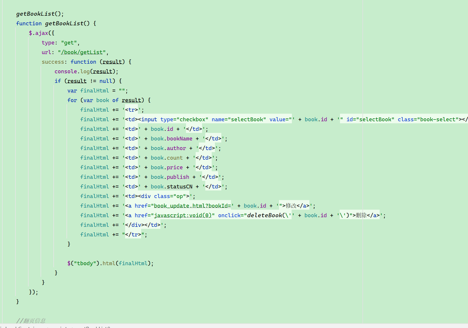Click the type="checkbox" attribute text

[184, 119]
